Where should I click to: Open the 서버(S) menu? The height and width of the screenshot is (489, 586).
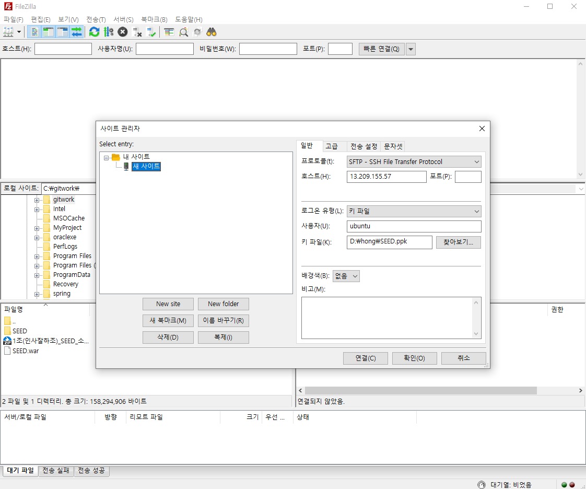pyautogui.click(x=123, y=19)
